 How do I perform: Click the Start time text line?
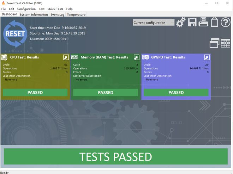(58, 28)
